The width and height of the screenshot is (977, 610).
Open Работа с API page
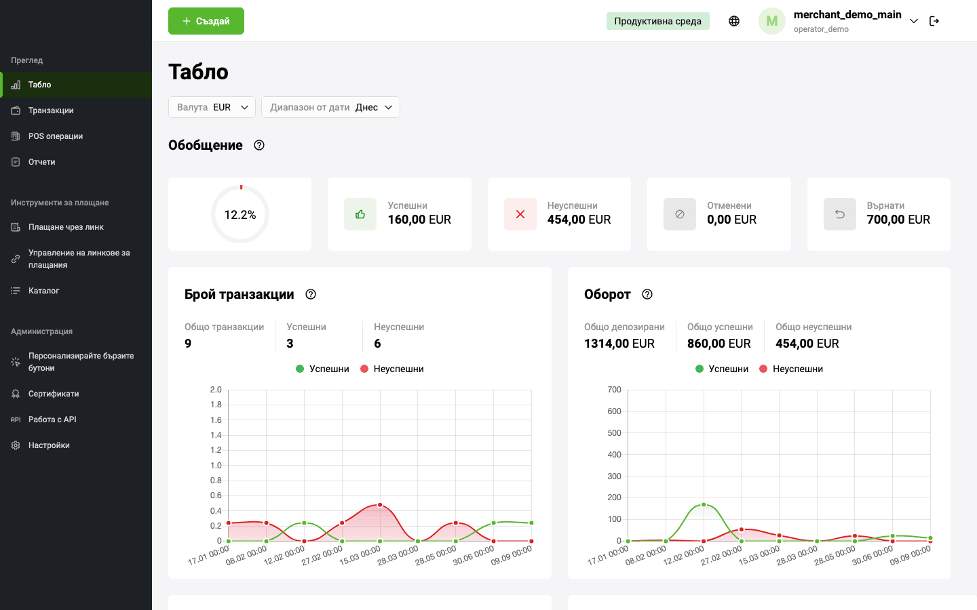pos(52,420)
